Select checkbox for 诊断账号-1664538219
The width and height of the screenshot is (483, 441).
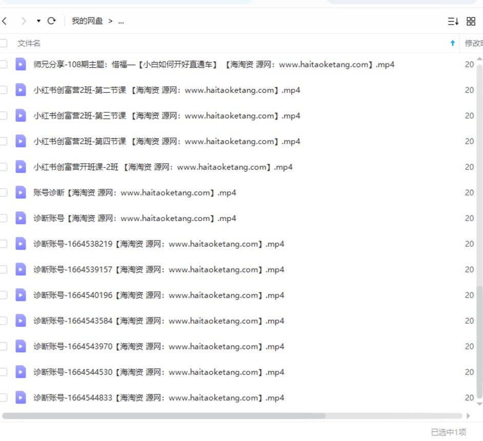coord(4,244)
